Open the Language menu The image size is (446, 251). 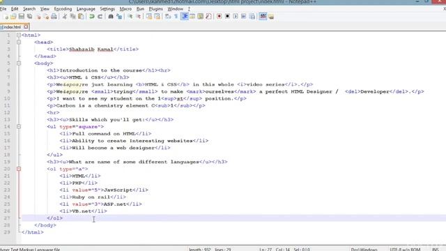[x=86, y=9]
